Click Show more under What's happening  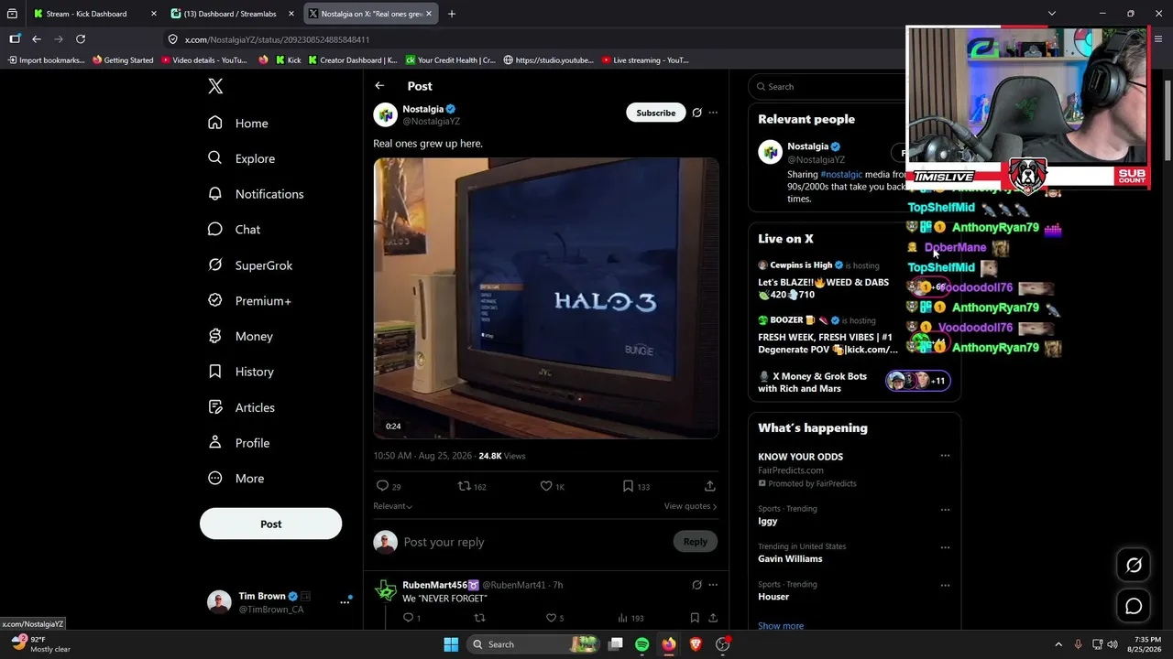(x=781, y=626)
